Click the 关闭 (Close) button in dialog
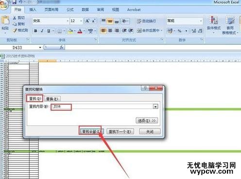 click(150, 131)
